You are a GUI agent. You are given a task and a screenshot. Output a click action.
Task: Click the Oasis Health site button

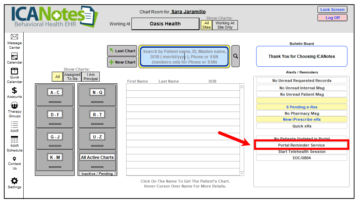click(165, 24)
